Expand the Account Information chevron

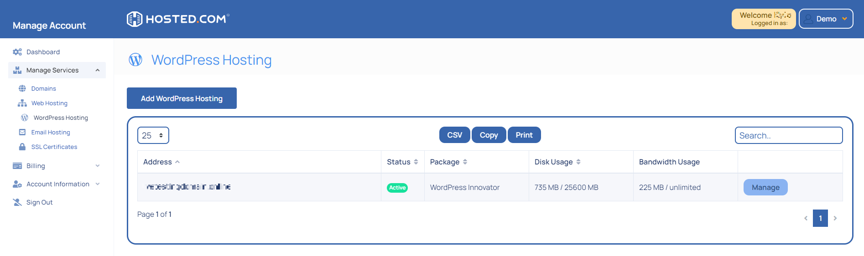click(x=98, y=184)
